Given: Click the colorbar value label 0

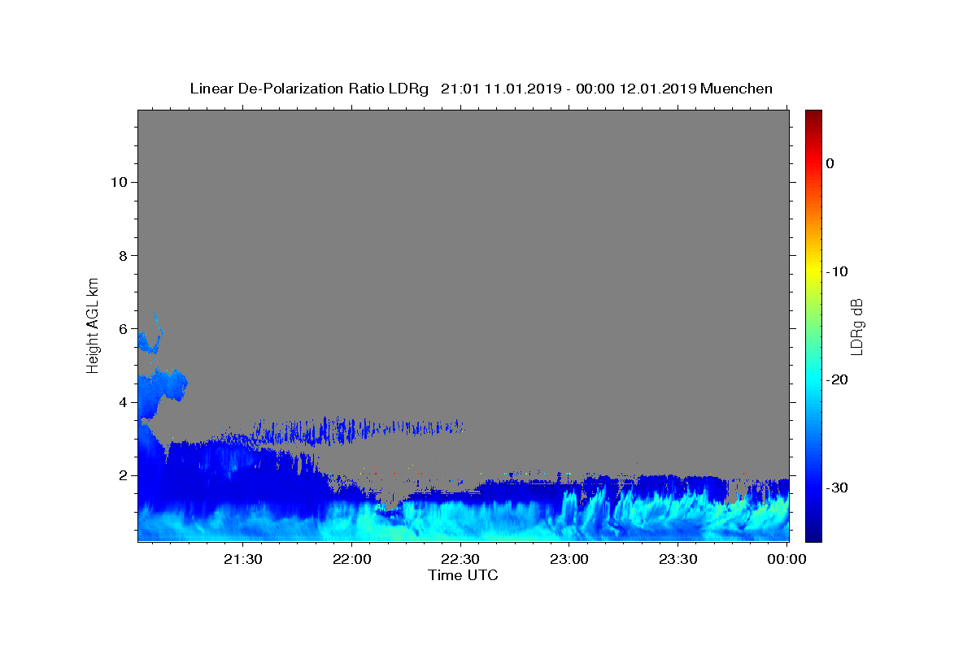Looking at the screenshot, I should pos(830,163).
